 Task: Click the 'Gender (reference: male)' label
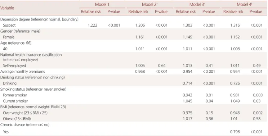pyautogui.click(x=20, y=31)
